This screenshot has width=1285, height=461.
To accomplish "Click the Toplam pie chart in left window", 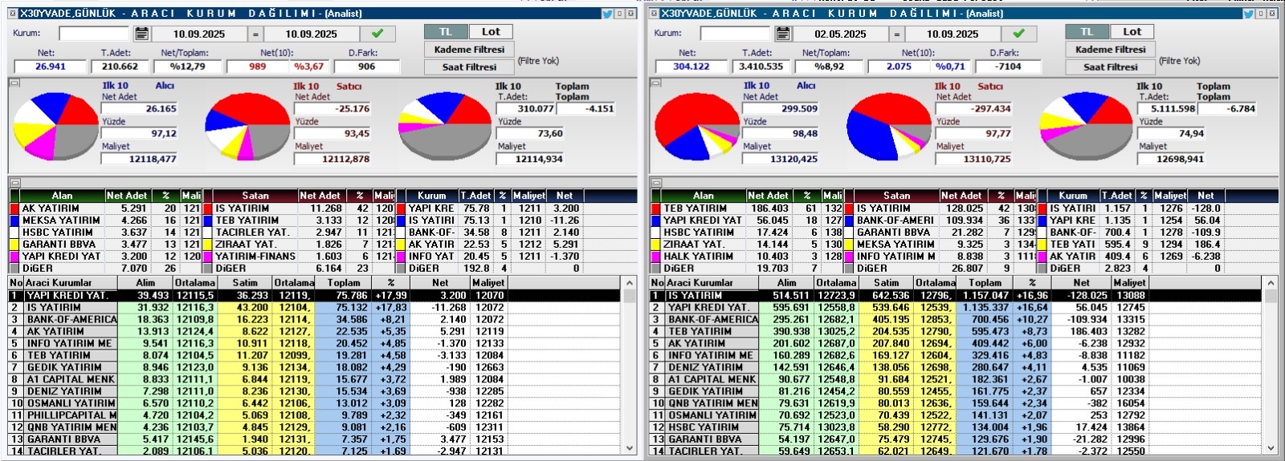I will [446, 126].
